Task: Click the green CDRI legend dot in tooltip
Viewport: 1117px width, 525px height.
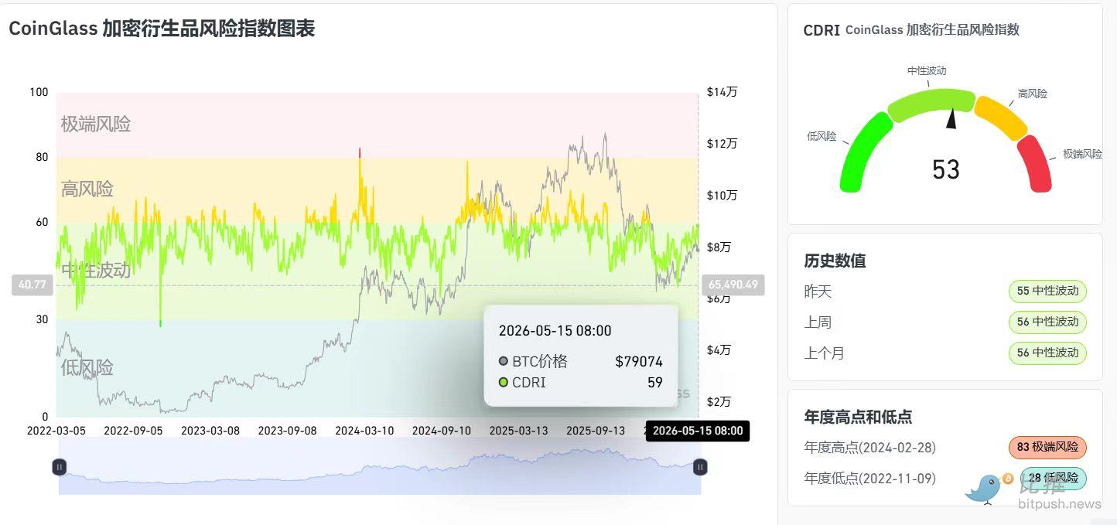Action: pyautogui.click(x=504, y=382)
